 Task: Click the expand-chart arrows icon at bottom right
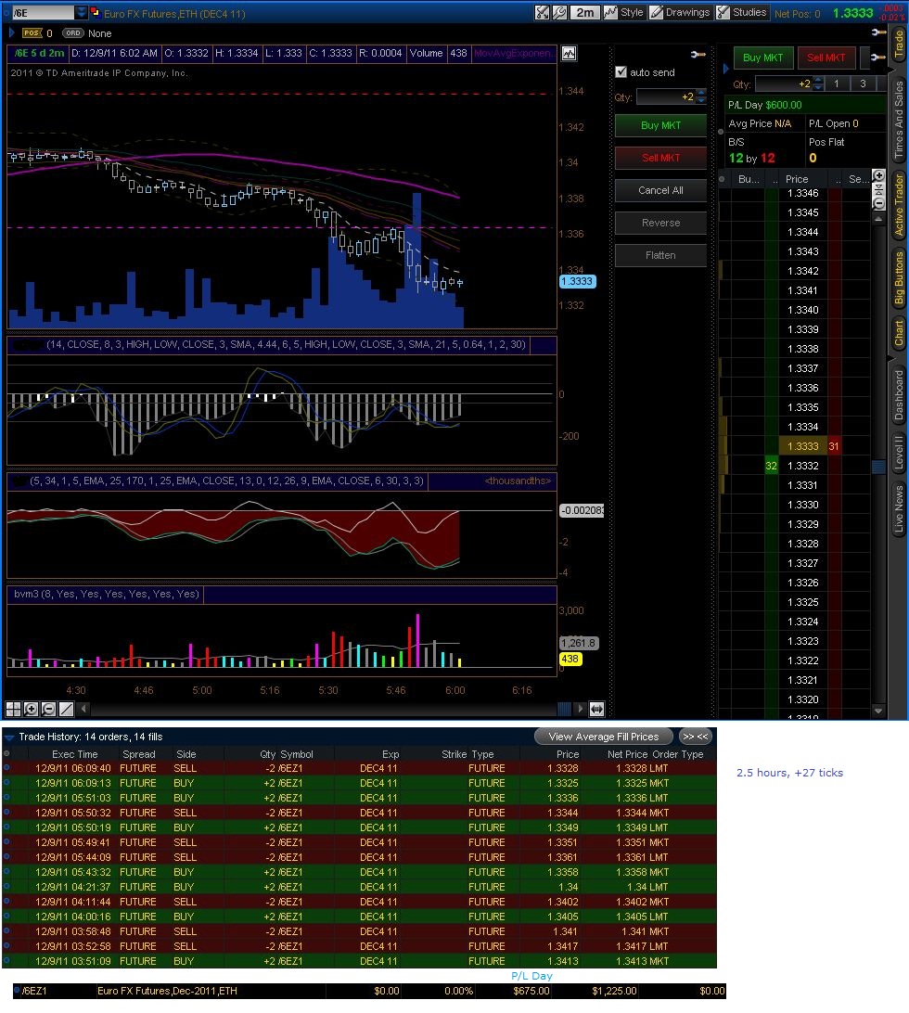click(x=597, y=709)
